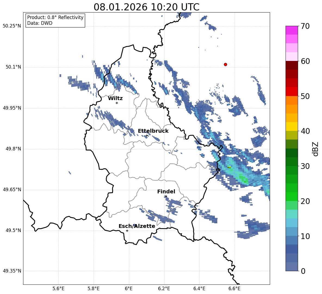Click the green reflectivity core southeast of the yellow pixel
This screenshot has width=322, height=294.
(x=243, y=179)
